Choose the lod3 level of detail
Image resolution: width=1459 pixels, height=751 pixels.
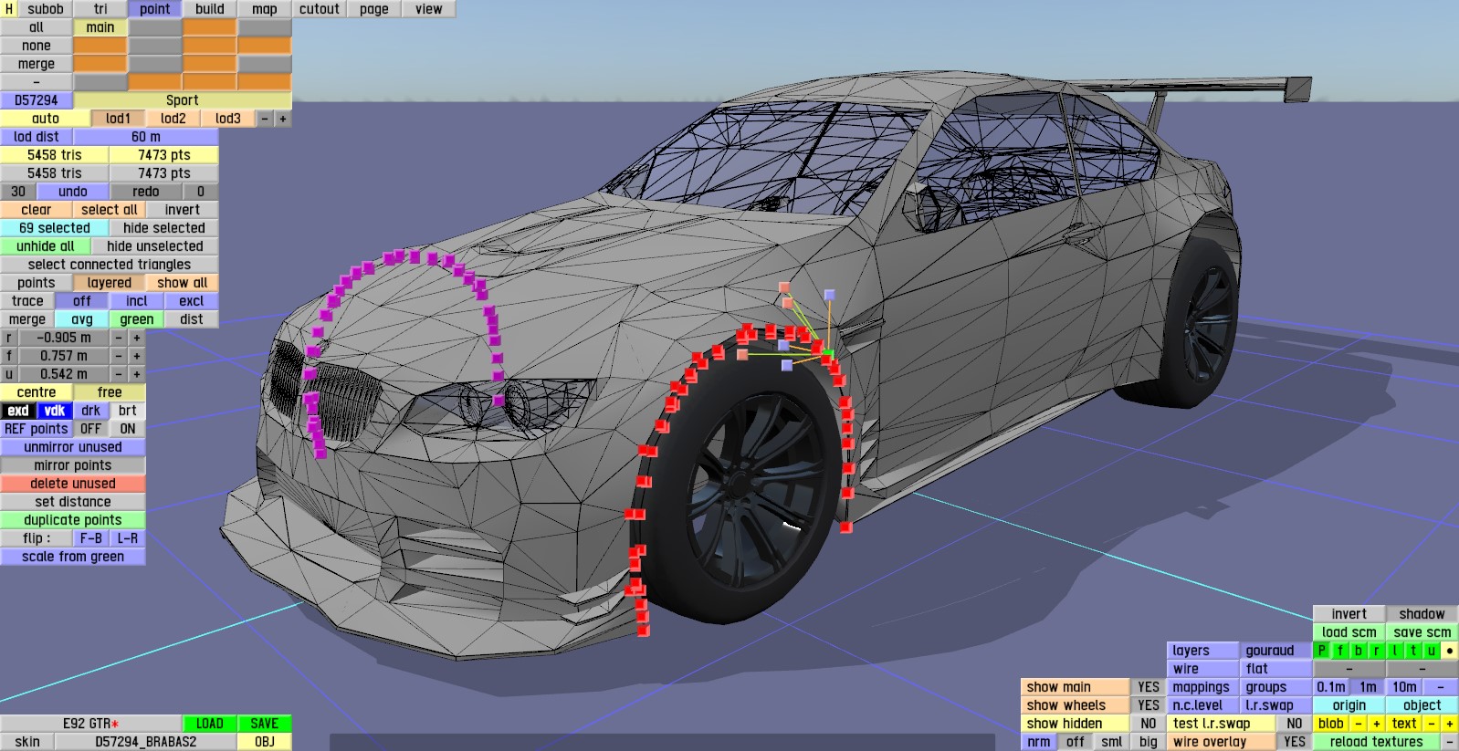228,119
